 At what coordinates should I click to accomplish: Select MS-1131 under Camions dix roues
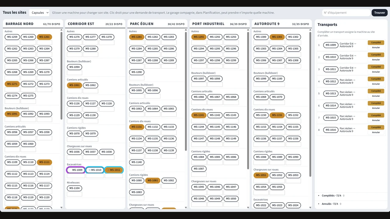(x=137, y=127)
